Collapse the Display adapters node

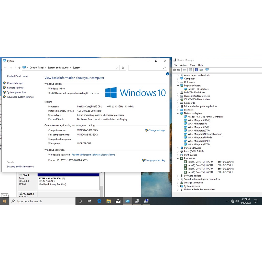click(178, 85)
